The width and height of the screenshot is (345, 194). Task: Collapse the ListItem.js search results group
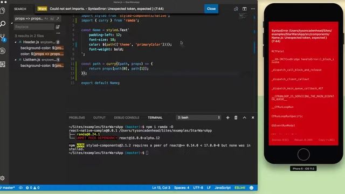(x=16, y=60)
